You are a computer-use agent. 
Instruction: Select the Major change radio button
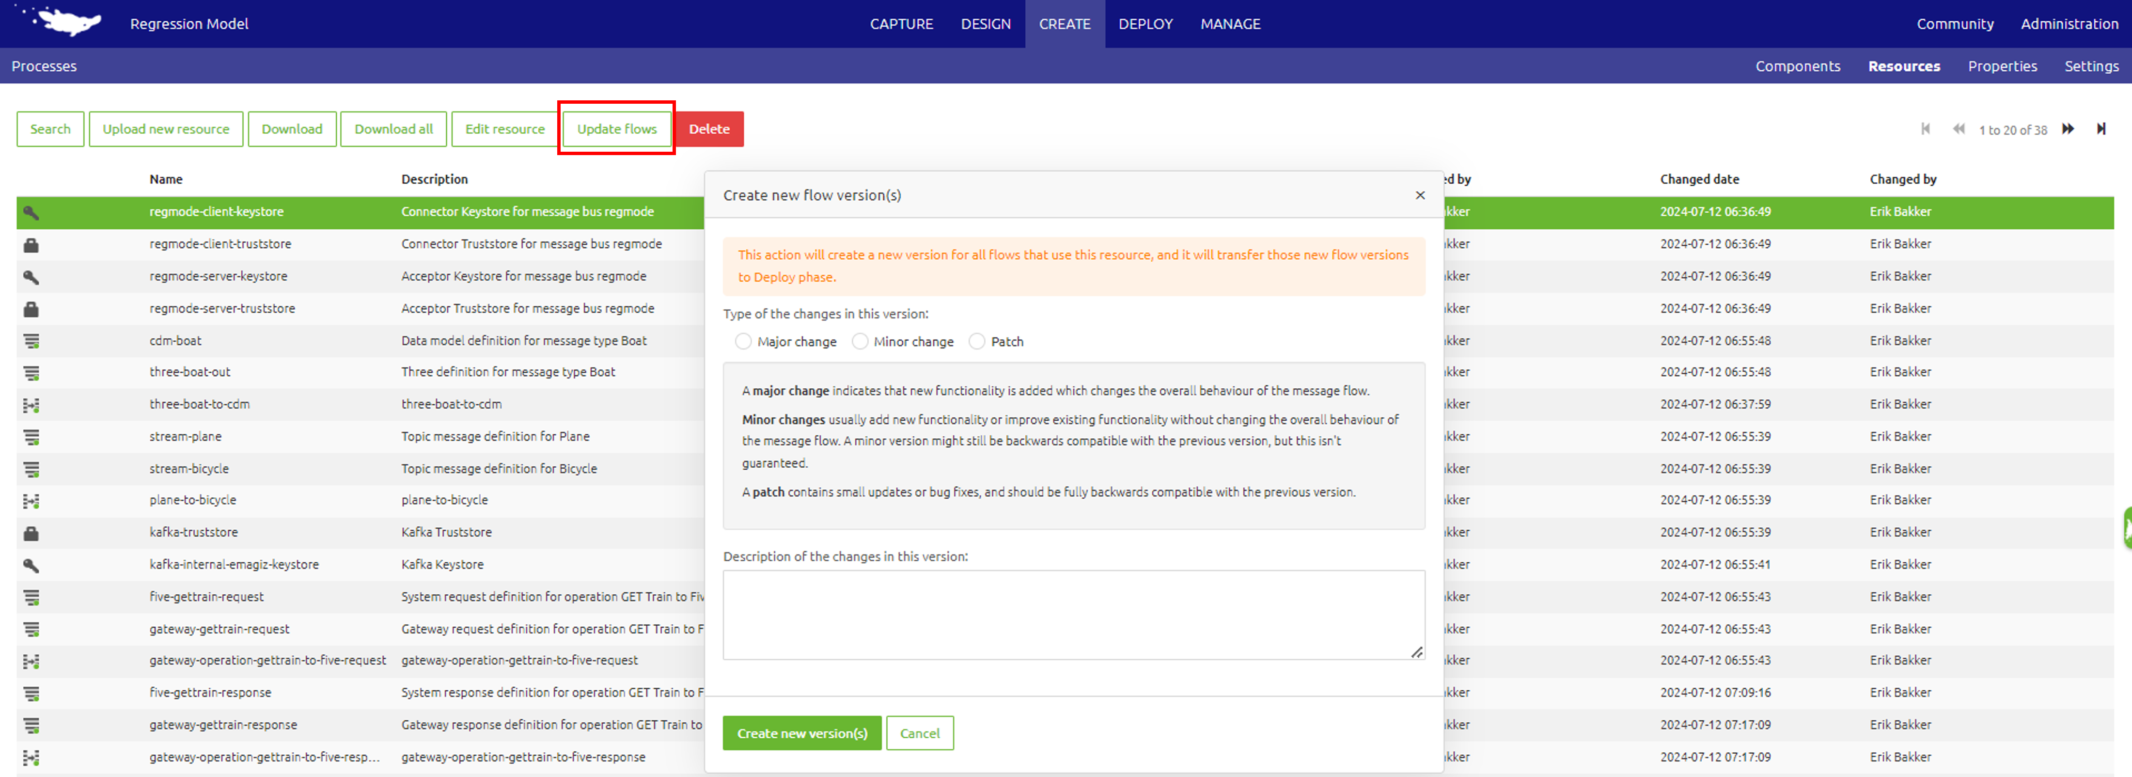(x=742, y=341)
